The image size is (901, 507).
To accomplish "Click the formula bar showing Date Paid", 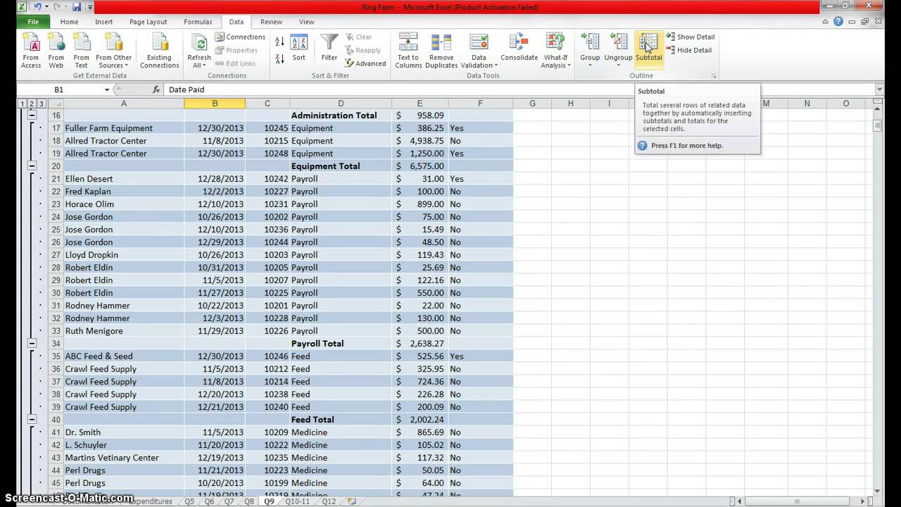I will [x=519, y=89].
